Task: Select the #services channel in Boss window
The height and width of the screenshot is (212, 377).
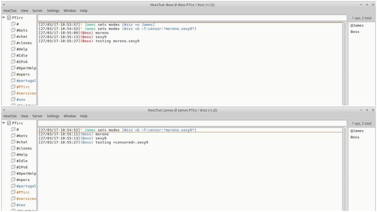Action: (26, 93)
